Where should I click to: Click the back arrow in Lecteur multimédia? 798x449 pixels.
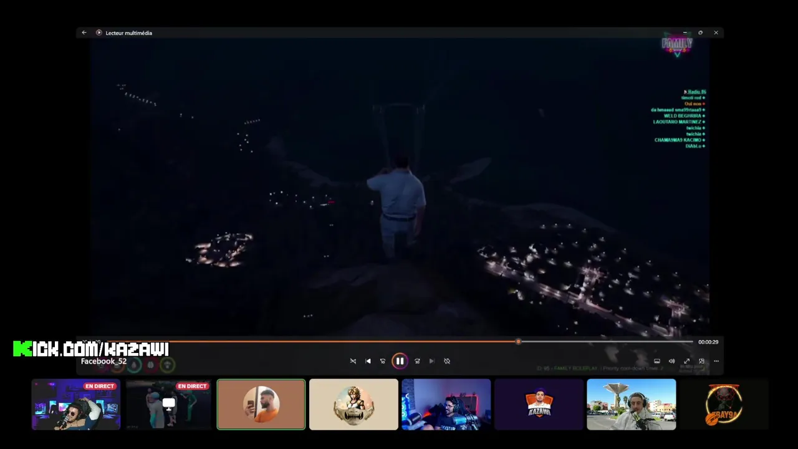[x=84, y=32]
